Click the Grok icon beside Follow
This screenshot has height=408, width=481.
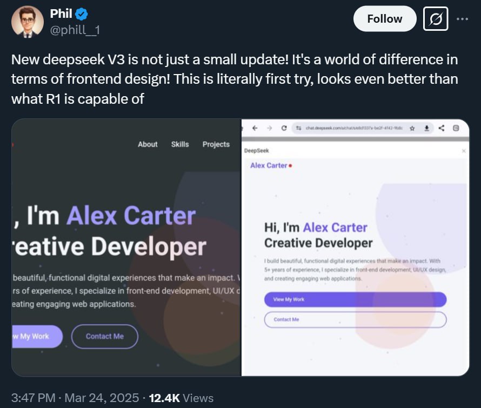tap(437, 19)
